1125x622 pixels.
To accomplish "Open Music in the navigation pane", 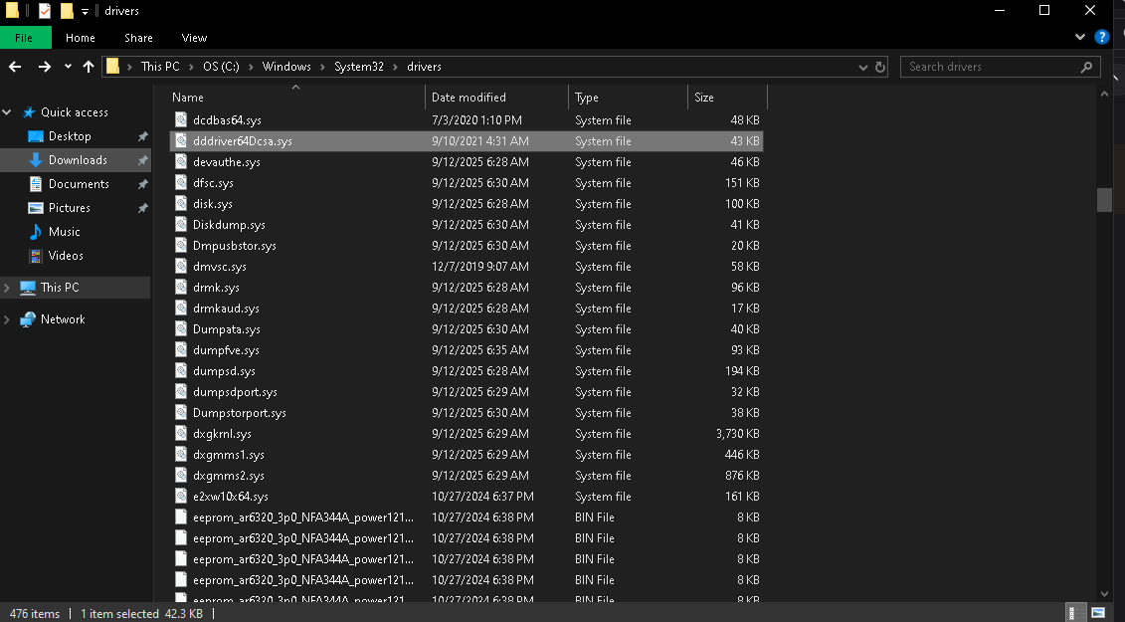I will [65, 231].
